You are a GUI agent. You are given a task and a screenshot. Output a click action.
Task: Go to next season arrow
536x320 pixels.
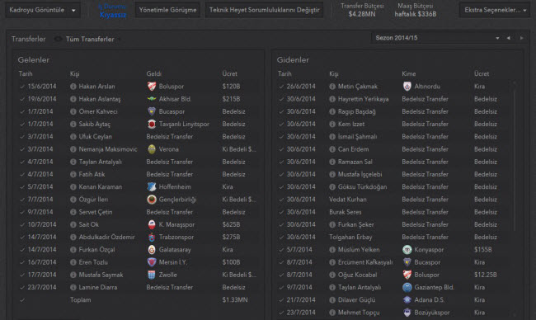(522, 38)
